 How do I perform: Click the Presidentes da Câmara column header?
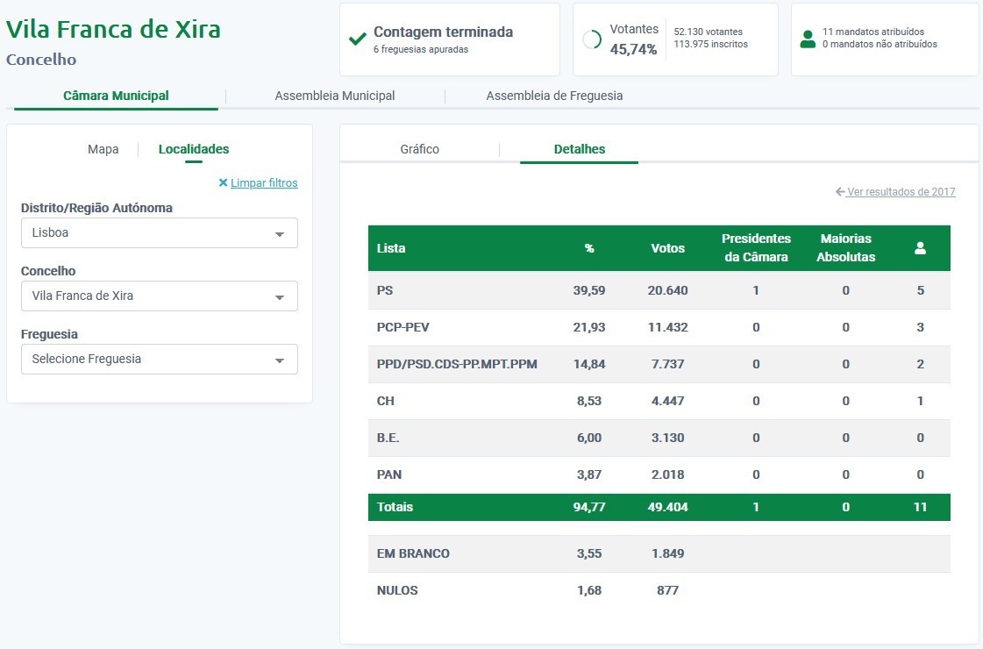coord(756,247)
